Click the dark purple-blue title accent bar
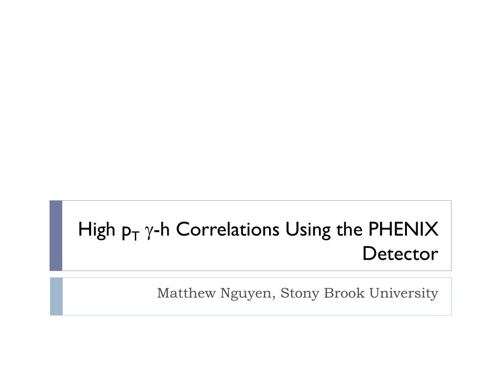 click(56, 236)
